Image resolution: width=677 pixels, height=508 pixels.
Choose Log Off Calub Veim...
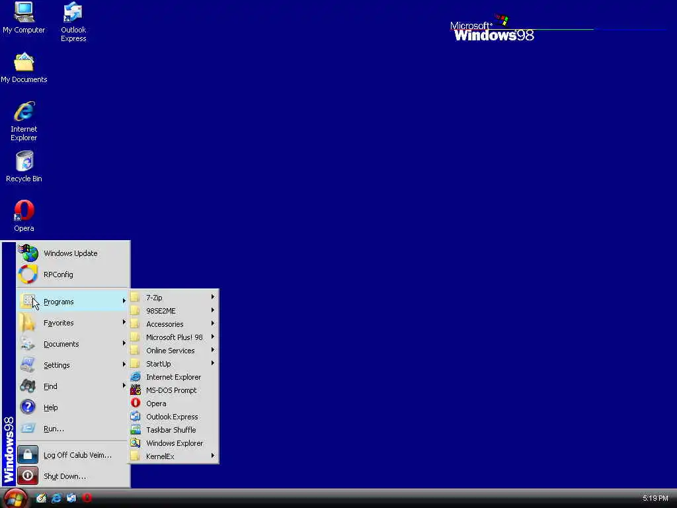tap(73, 454)
